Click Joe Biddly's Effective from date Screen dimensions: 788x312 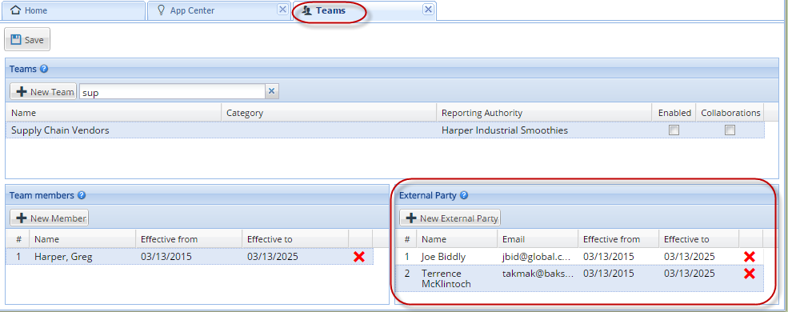point(609,257)
